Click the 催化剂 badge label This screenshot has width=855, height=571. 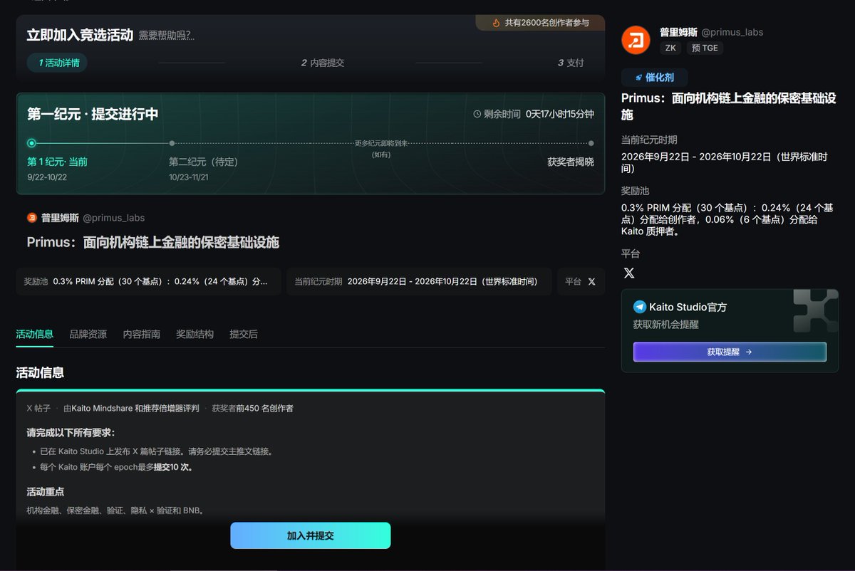pyautogui.click(x=660, y=78)
